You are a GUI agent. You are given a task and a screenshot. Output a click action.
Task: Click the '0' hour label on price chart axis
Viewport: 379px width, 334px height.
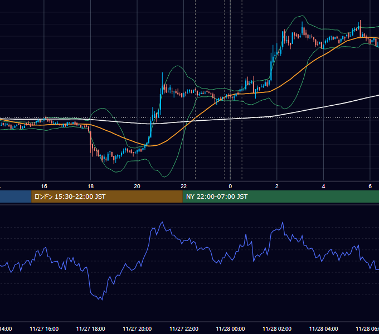click(x=230, y=186)
